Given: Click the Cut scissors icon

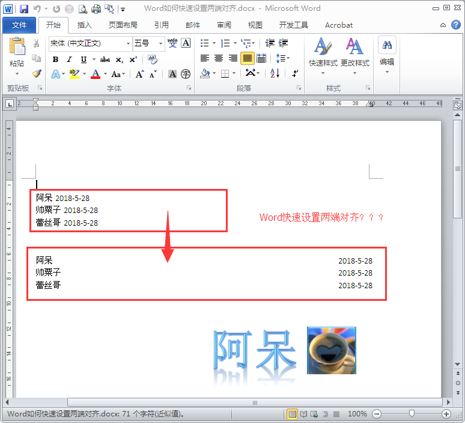Looking at the screenshot, I should pos(36,43).
